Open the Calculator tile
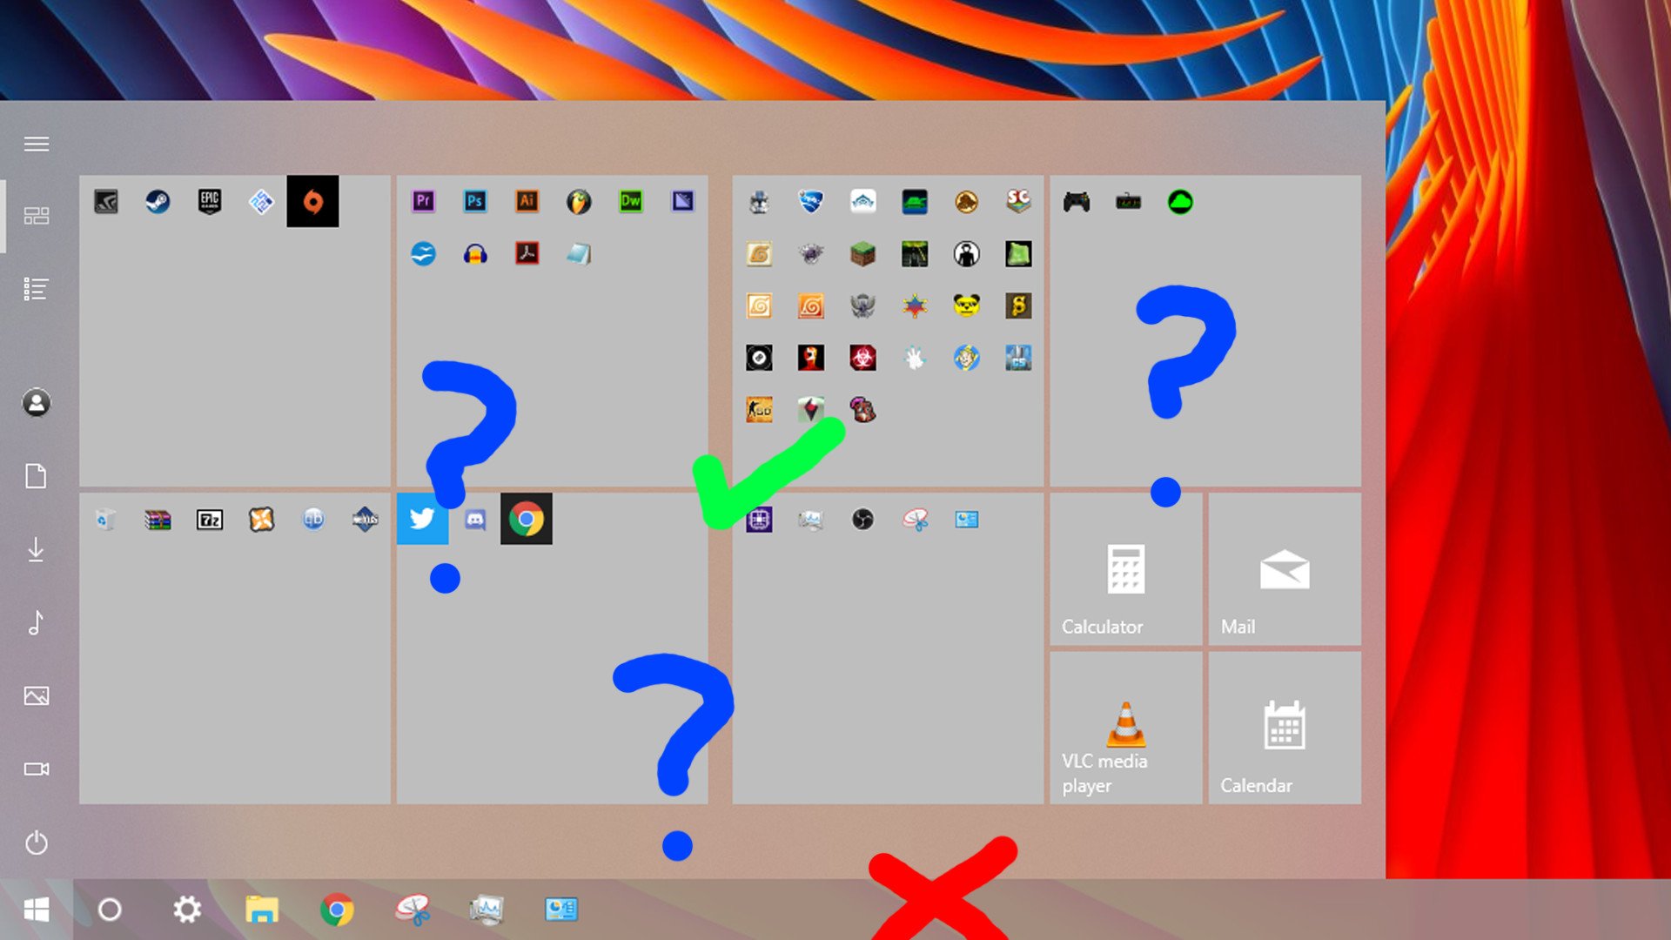 click(1126, 569)
